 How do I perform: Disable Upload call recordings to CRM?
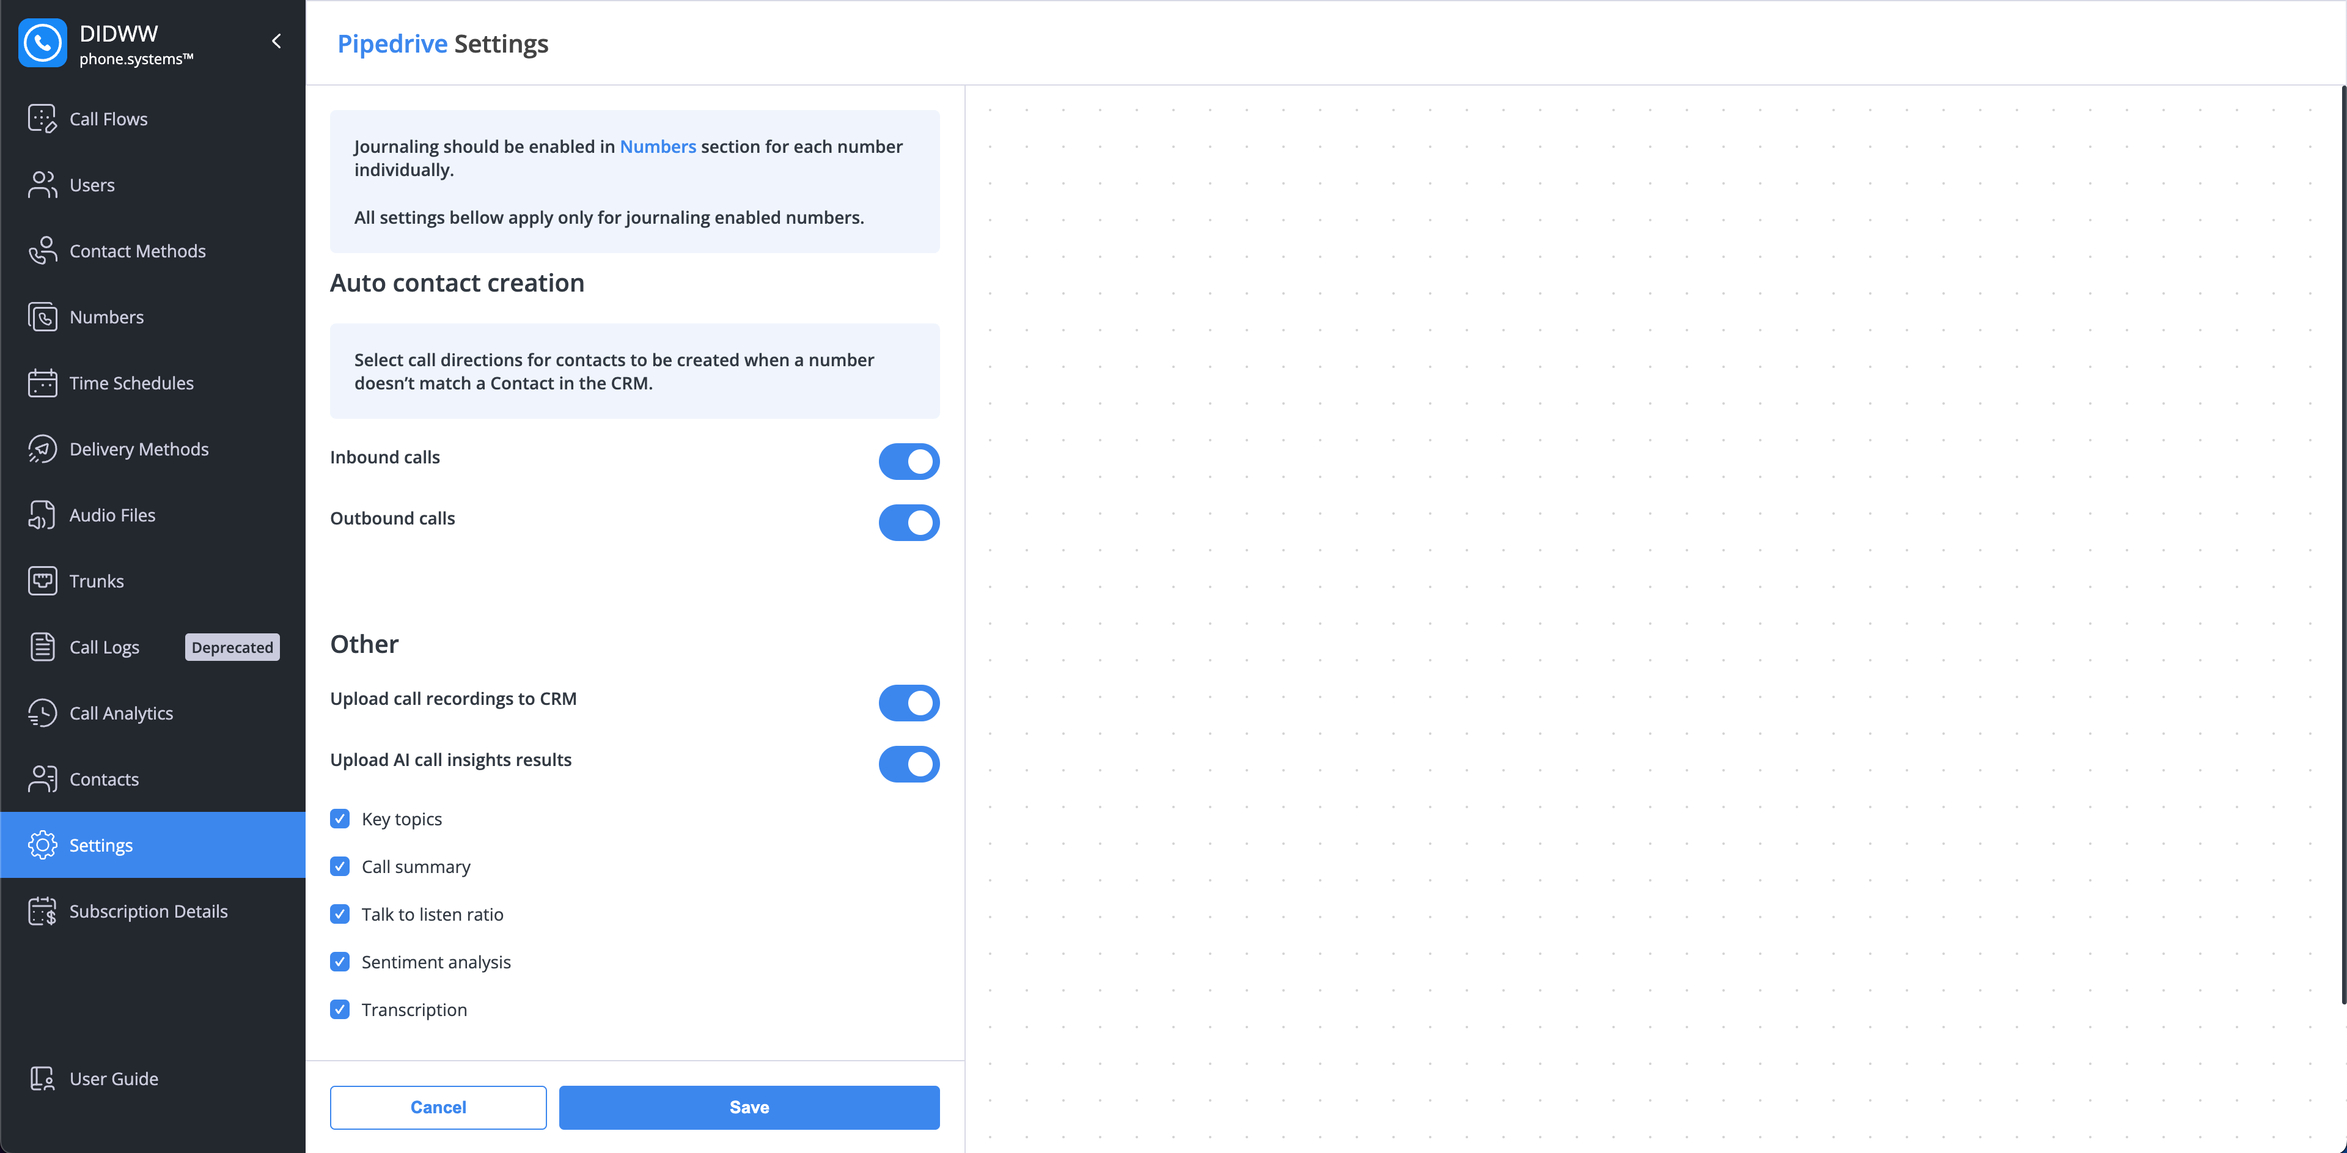(x=908, y=702)
